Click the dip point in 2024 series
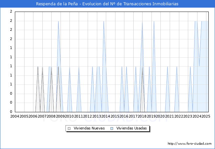 click(199, 67)
